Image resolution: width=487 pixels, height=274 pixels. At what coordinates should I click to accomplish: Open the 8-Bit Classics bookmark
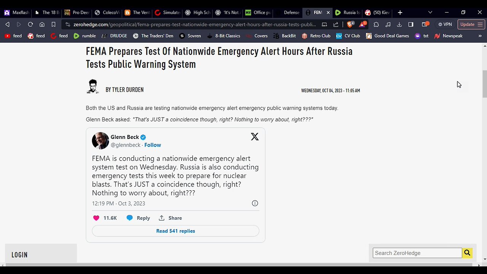(223, 36)
